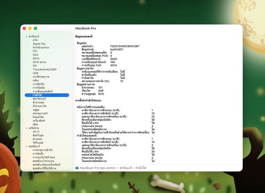Click the red close window button
Viewport: 265px width, 193px height.
(x=24, y=28)
